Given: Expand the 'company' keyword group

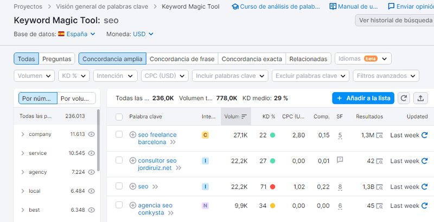Looking at the screenshot, I should pyautogui.click(x=23, y=134).
